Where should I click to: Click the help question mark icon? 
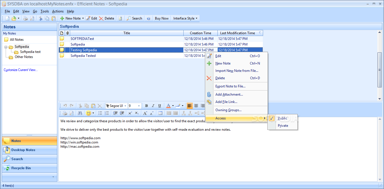[148, 18]
